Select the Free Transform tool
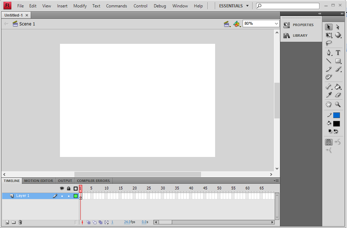This screenshot has width=347, height=228. (329, 35)
